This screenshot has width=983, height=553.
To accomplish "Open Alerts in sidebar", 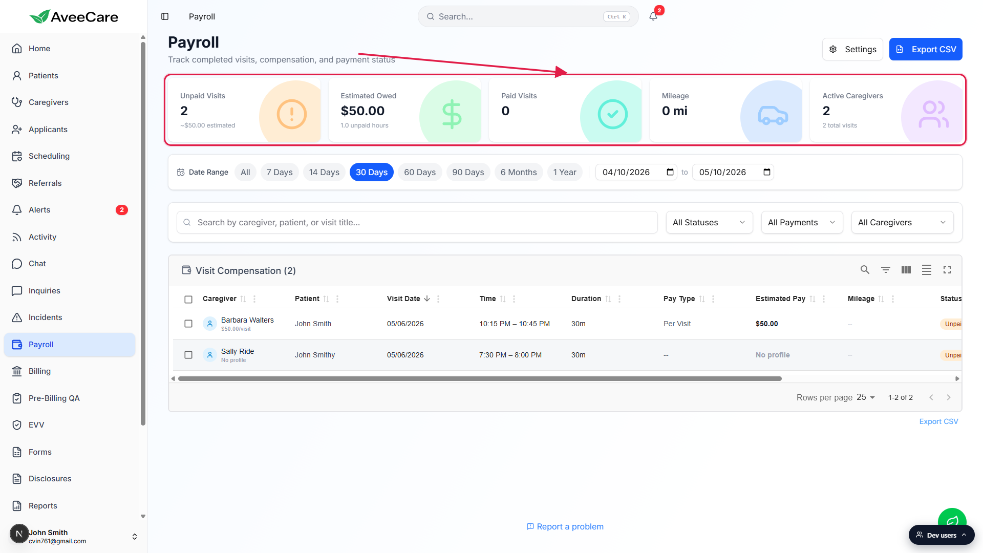I will point(70,210).
